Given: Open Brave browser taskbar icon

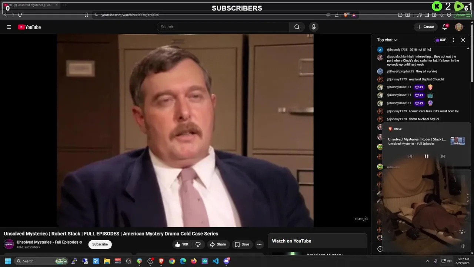Looking at the screenshot, I should click(x=161, y=261).
